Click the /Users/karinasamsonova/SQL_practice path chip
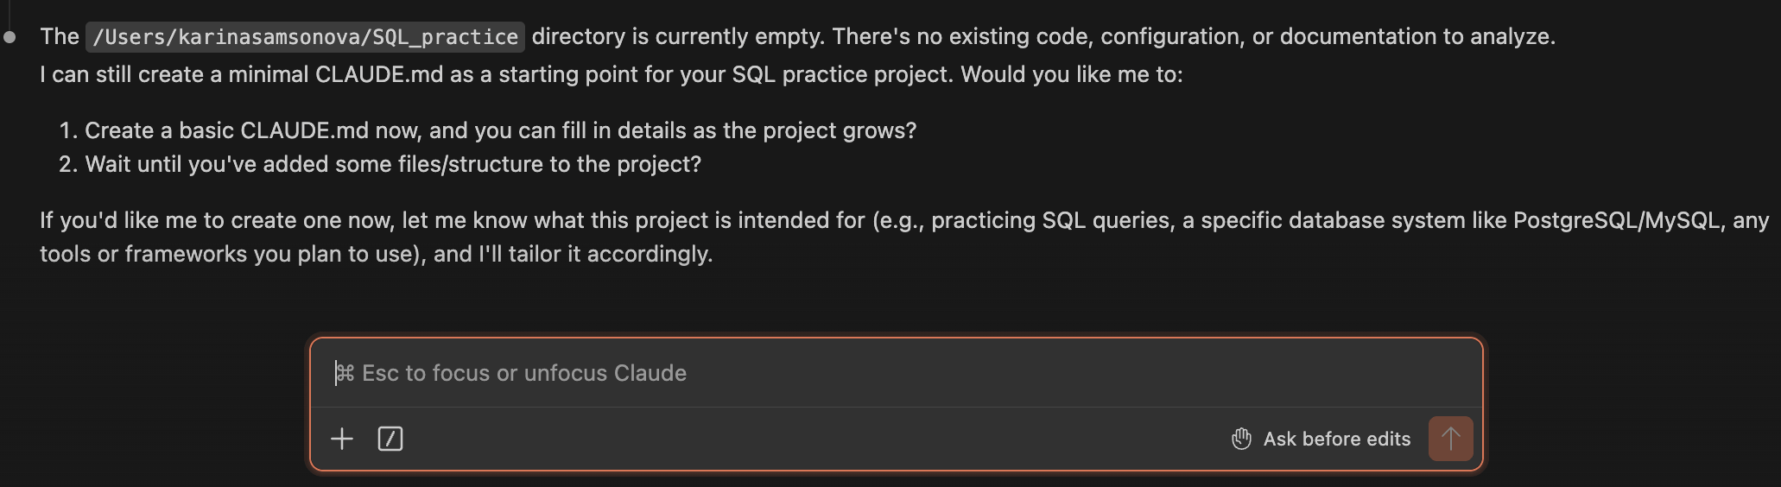1781x487 pixels. tap(305, 37)
